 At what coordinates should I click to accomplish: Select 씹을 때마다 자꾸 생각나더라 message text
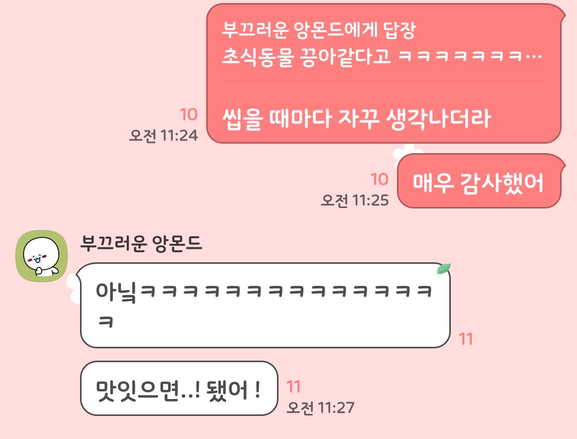356,119
